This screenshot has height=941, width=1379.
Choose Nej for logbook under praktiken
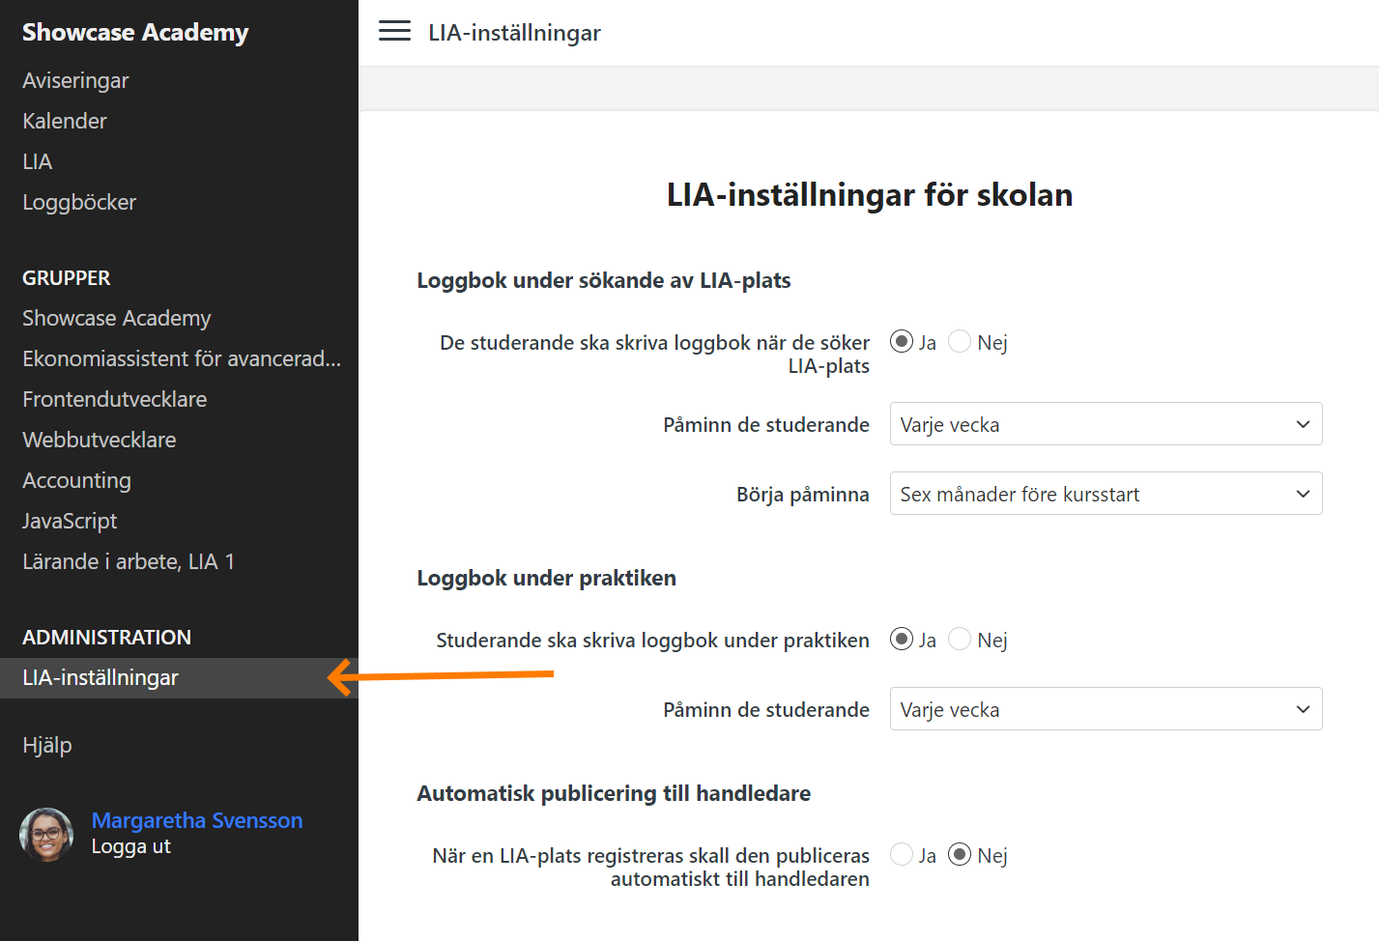point(960,640)
